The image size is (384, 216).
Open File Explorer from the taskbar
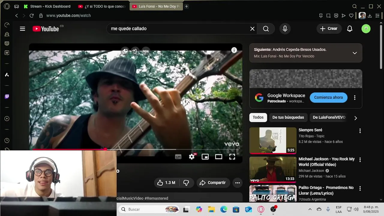[211, 209]
